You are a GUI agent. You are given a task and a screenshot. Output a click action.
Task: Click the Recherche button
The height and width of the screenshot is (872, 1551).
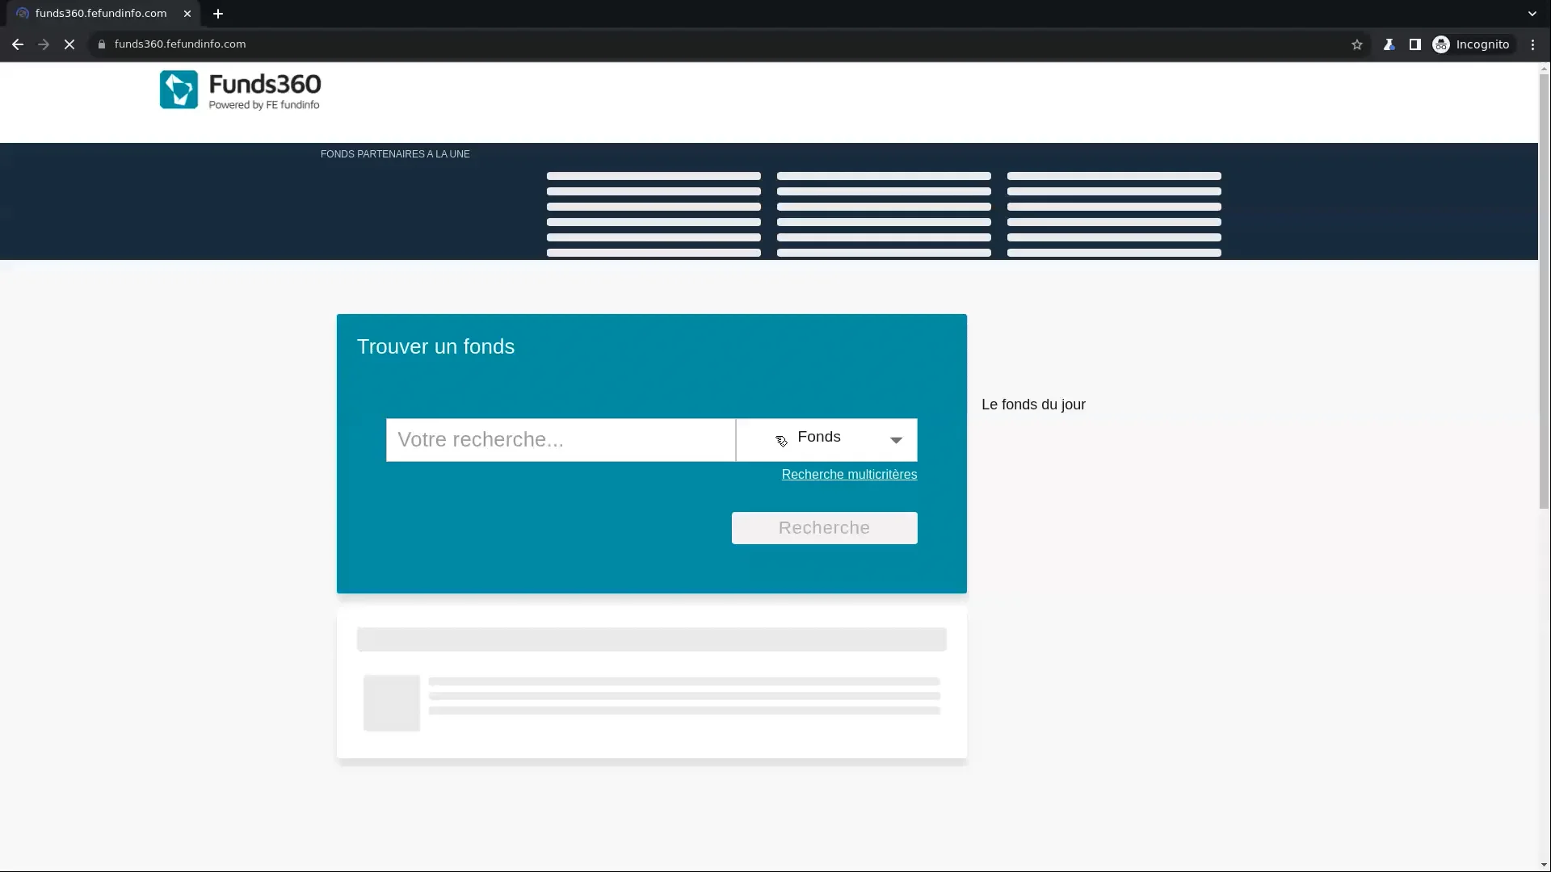(824, 528)
